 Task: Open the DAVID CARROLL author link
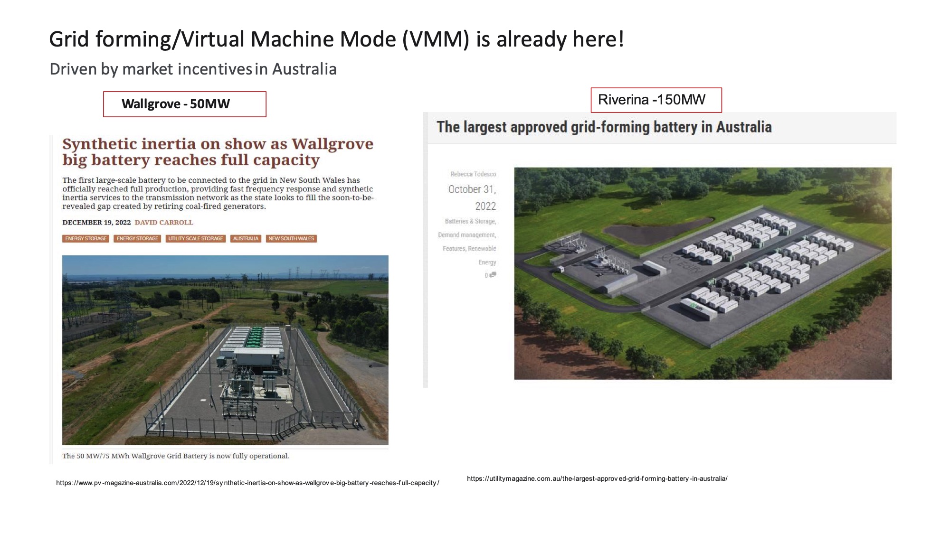[164, 222]
